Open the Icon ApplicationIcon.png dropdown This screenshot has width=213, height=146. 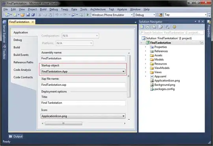[83, 116]
